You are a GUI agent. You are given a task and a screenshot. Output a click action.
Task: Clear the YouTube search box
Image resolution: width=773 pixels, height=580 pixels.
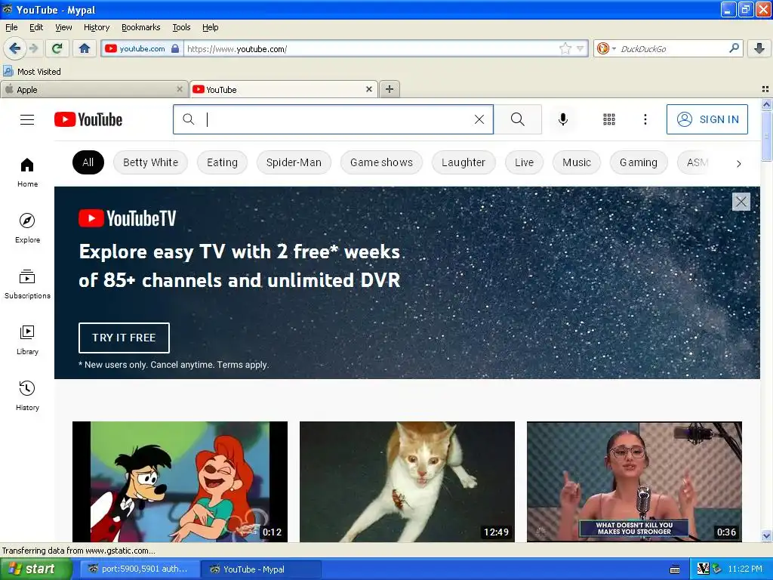pos(479,119)
